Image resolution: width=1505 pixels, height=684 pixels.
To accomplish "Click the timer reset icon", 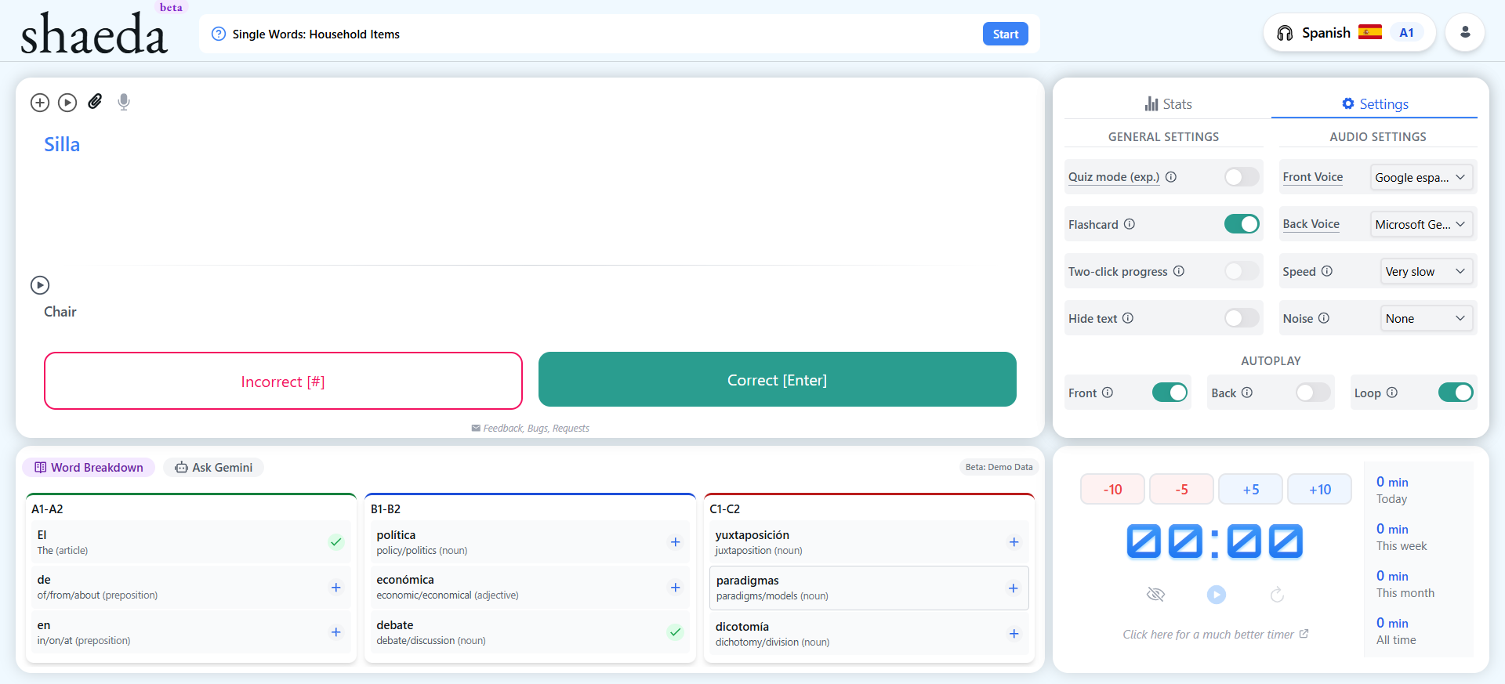I will pyautogui.click(x=1277, y=595).
